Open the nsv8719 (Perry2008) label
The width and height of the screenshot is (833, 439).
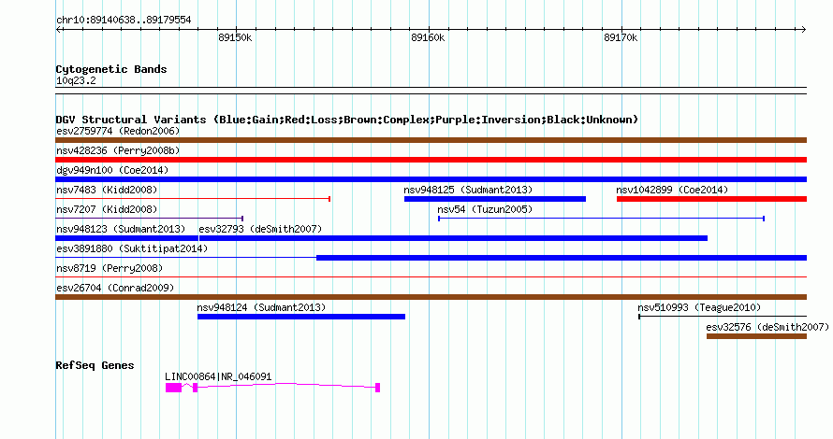point(110,268)
